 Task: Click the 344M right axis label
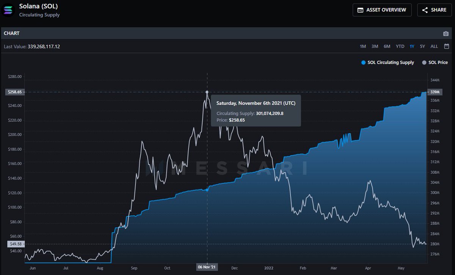(x=435, y=80)
